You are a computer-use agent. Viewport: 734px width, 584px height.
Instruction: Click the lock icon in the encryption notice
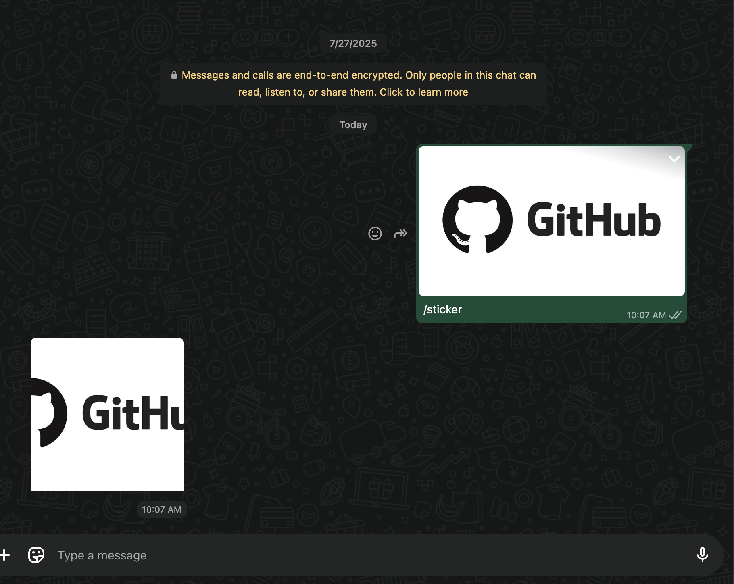coord(174,75)
